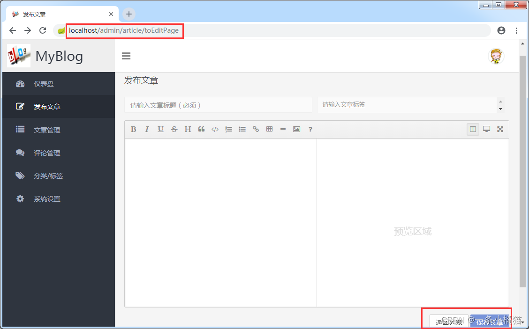Open the browser three-dot menu

516,30
